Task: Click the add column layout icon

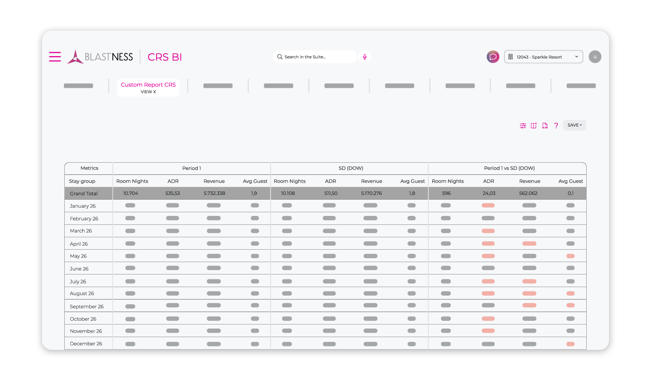Action: (x=534, y=126)
